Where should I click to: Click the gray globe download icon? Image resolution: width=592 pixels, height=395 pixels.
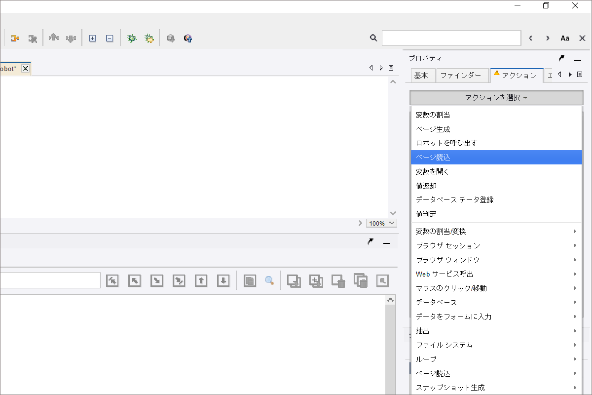pyautogui.click(x=171, y=38)
